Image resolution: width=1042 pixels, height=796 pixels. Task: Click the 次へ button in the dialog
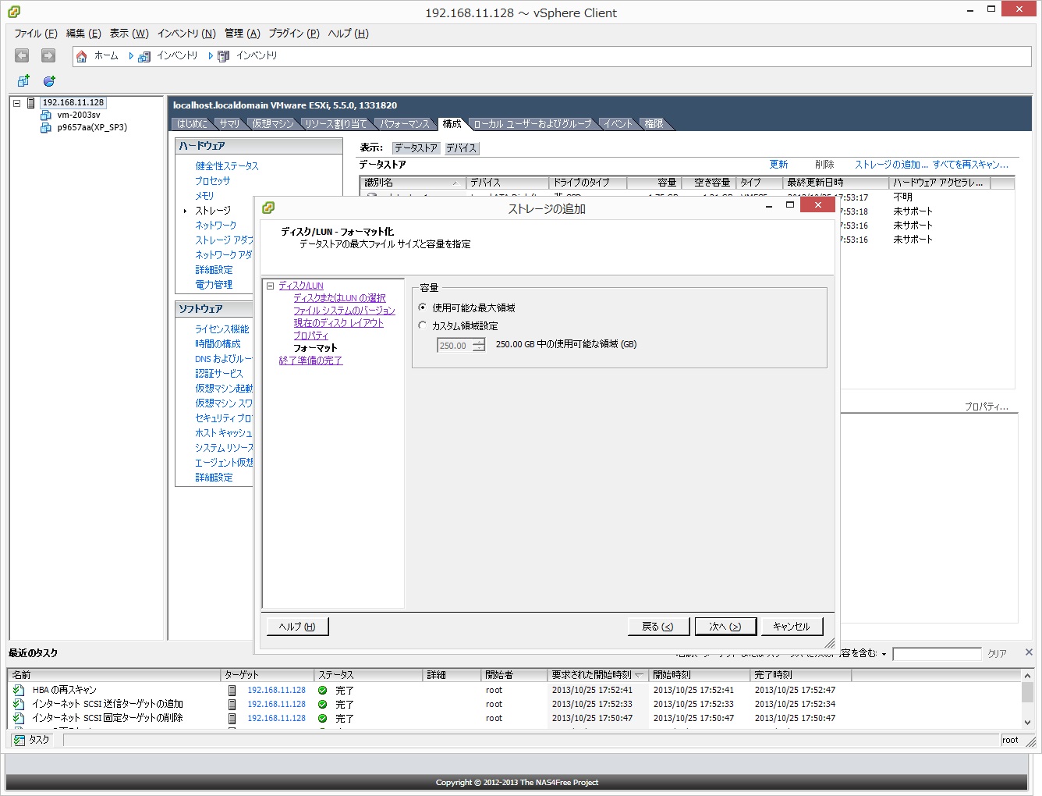(x=725, y=627)
